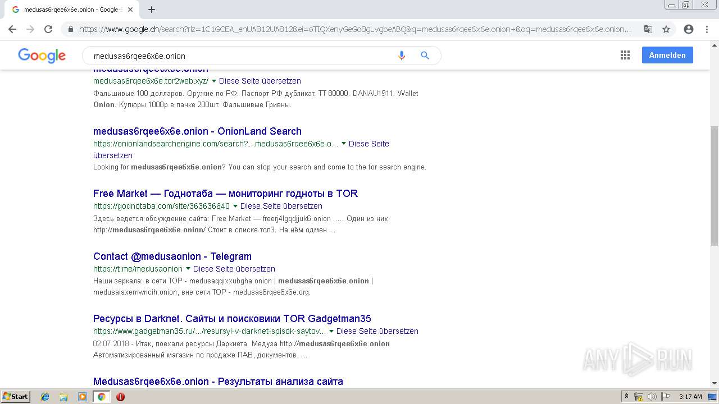Expand dropdown arrow beside gadgetman35.ru URL

point(331,331)
